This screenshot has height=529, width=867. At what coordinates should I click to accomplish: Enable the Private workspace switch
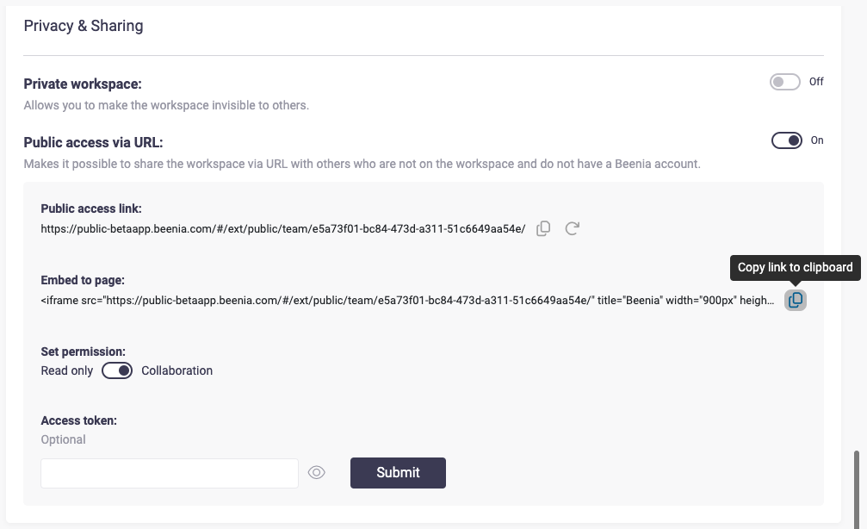785,82
